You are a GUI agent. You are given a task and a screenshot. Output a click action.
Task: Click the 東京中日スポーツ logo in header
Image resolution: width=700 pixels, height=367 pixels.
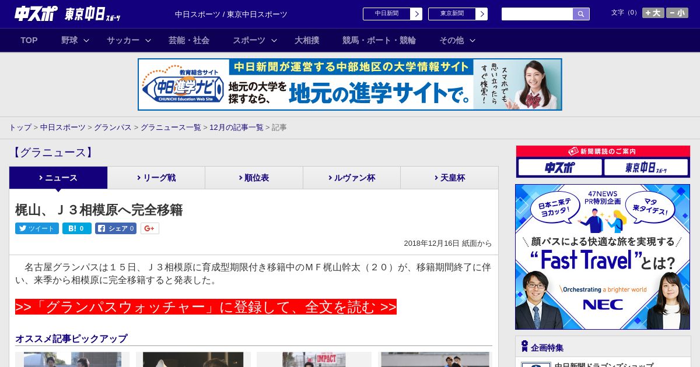click(x=93, y=14)
